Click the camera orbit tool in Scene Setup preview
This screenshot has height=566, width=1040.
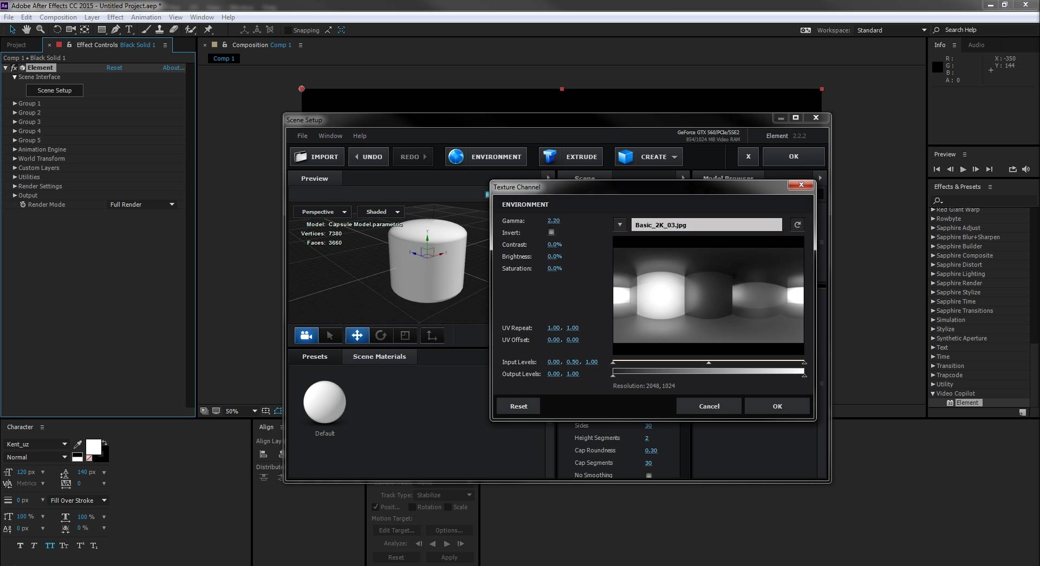point(306,335)
